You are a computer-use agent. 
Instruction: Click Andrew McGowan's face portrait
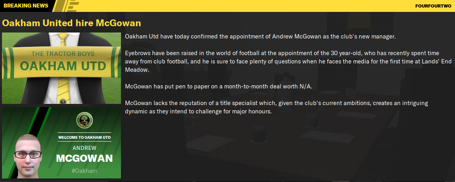coord(27,157)
